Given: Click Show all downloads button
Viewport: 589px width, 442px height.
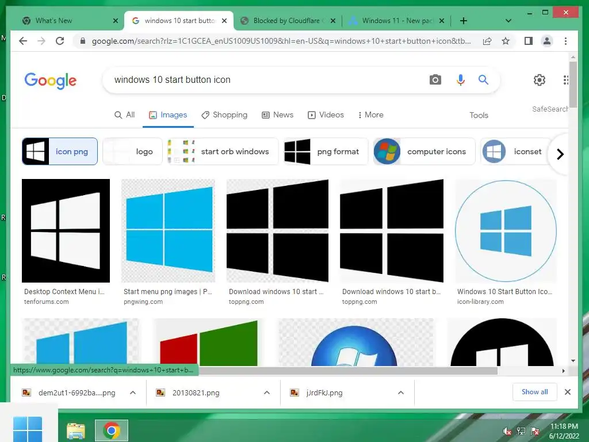Looking at the screenshot, I should [534, 392].
